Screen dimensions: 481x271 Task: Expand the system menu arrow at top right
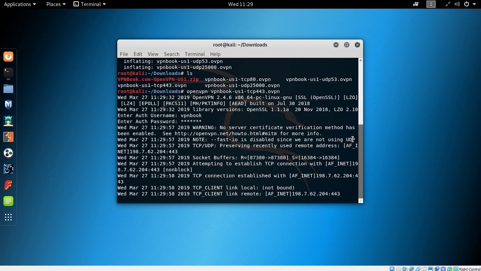point(475,4)
